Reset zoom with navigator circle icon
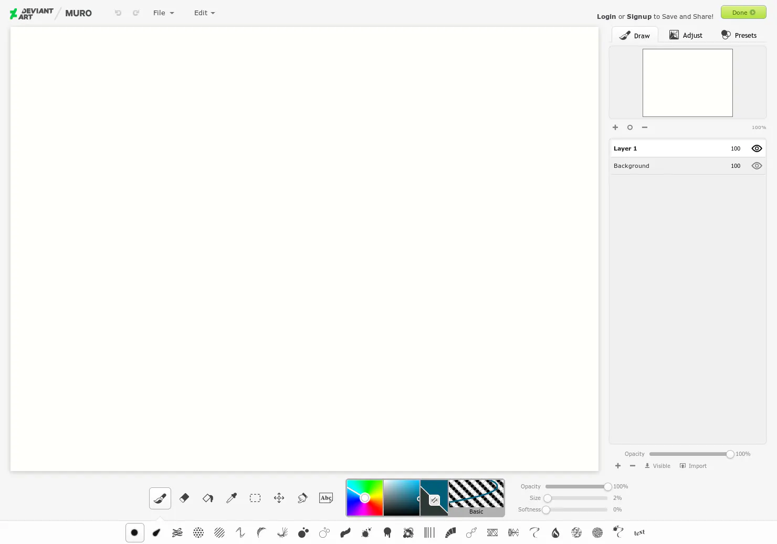The width and height of the screenshot is (777, 544). click(630, 127)
